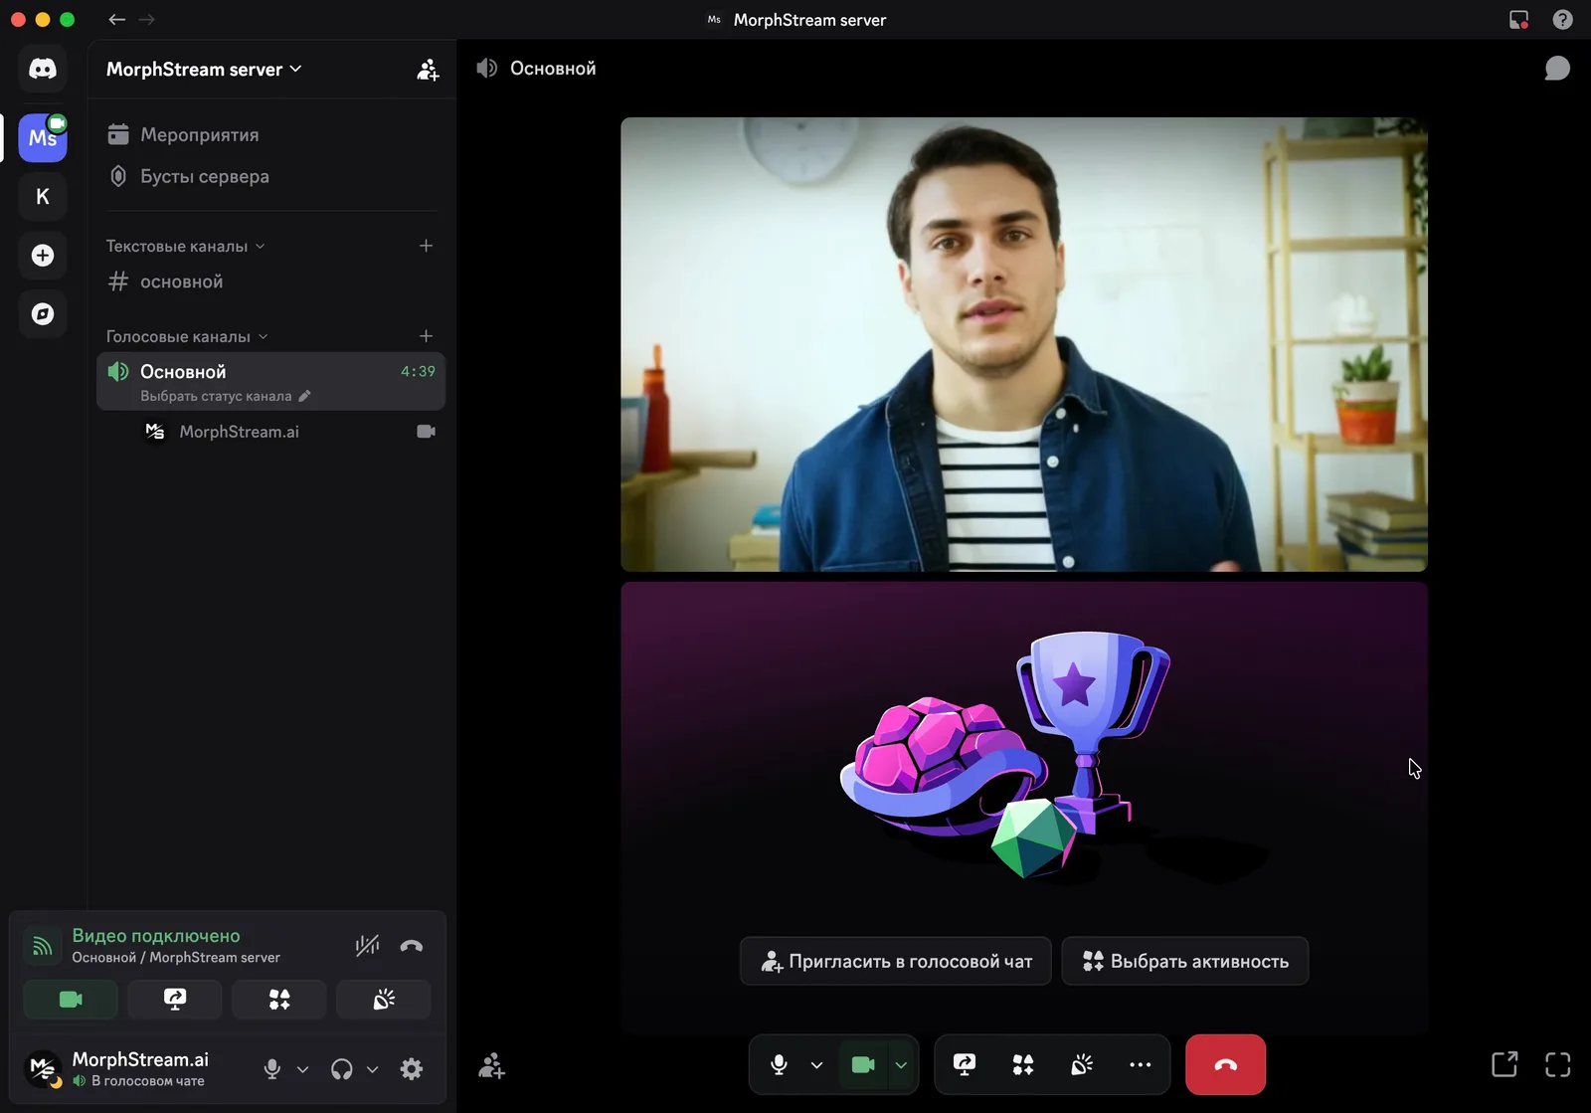1591x1113 pixels.
Task: Share your screen from call bar
Action: [965, 1065]
